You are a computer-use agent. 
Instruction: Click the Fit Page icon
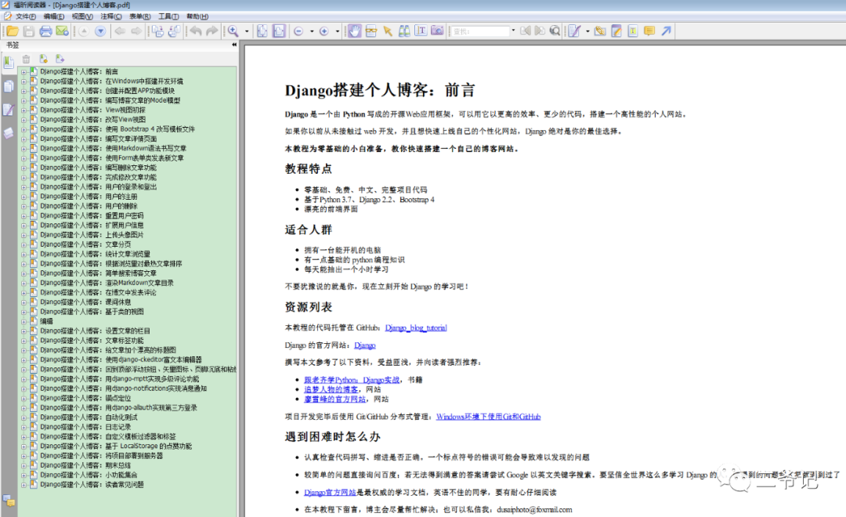(262, 31)
